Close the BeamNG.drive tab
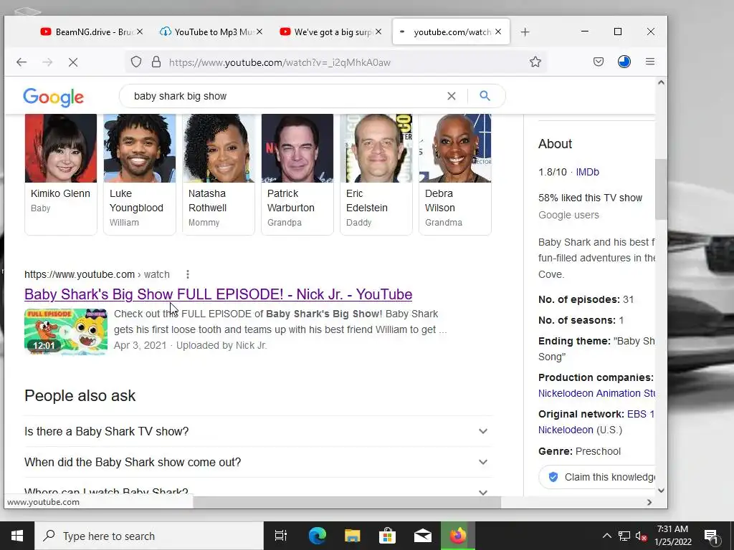Viewport: 734px width, 550px height. 140,32
